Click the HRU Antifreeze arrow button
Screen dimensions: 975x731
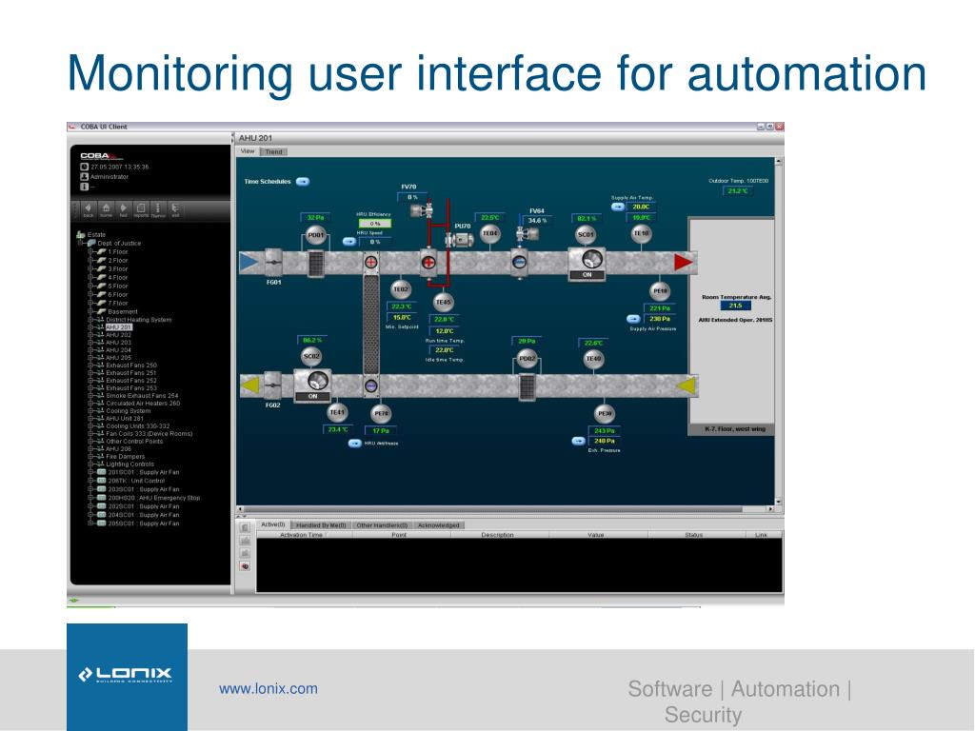coord(354,444)
